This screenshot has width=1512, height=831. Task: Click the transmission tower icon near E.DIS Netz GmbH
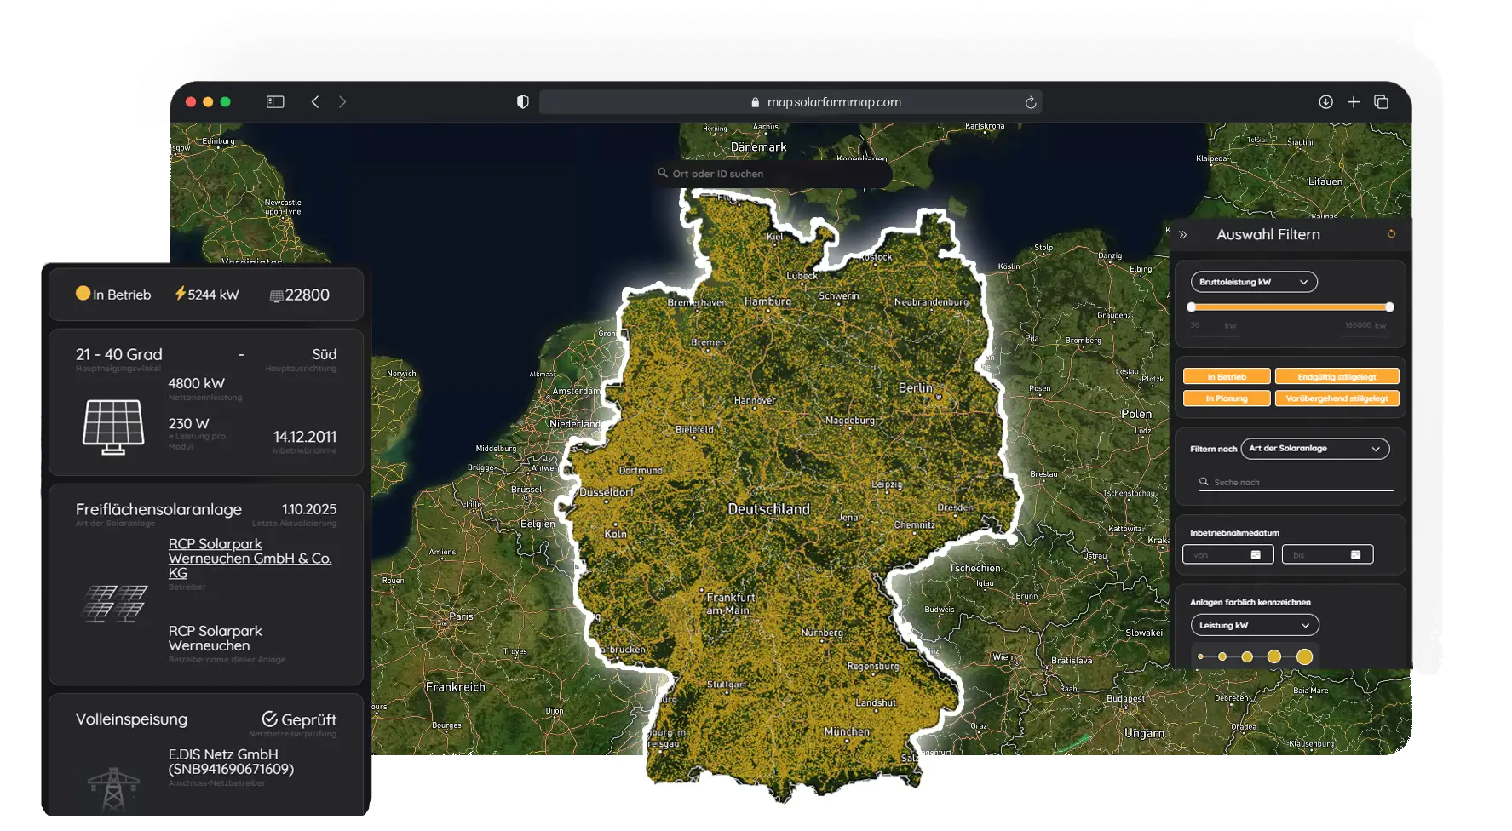tap(115, 788)
